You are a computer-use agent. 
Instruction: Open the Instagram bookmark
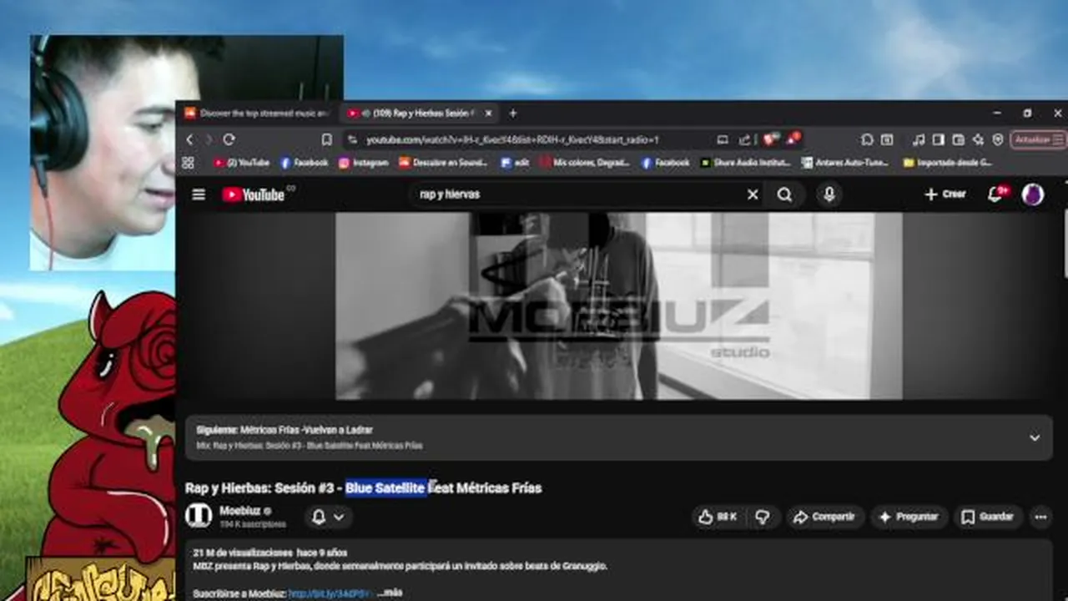364,163
